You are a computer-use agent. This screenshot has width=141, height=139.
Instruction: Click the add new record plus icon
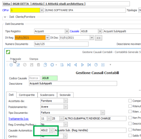tap(11, 65)
